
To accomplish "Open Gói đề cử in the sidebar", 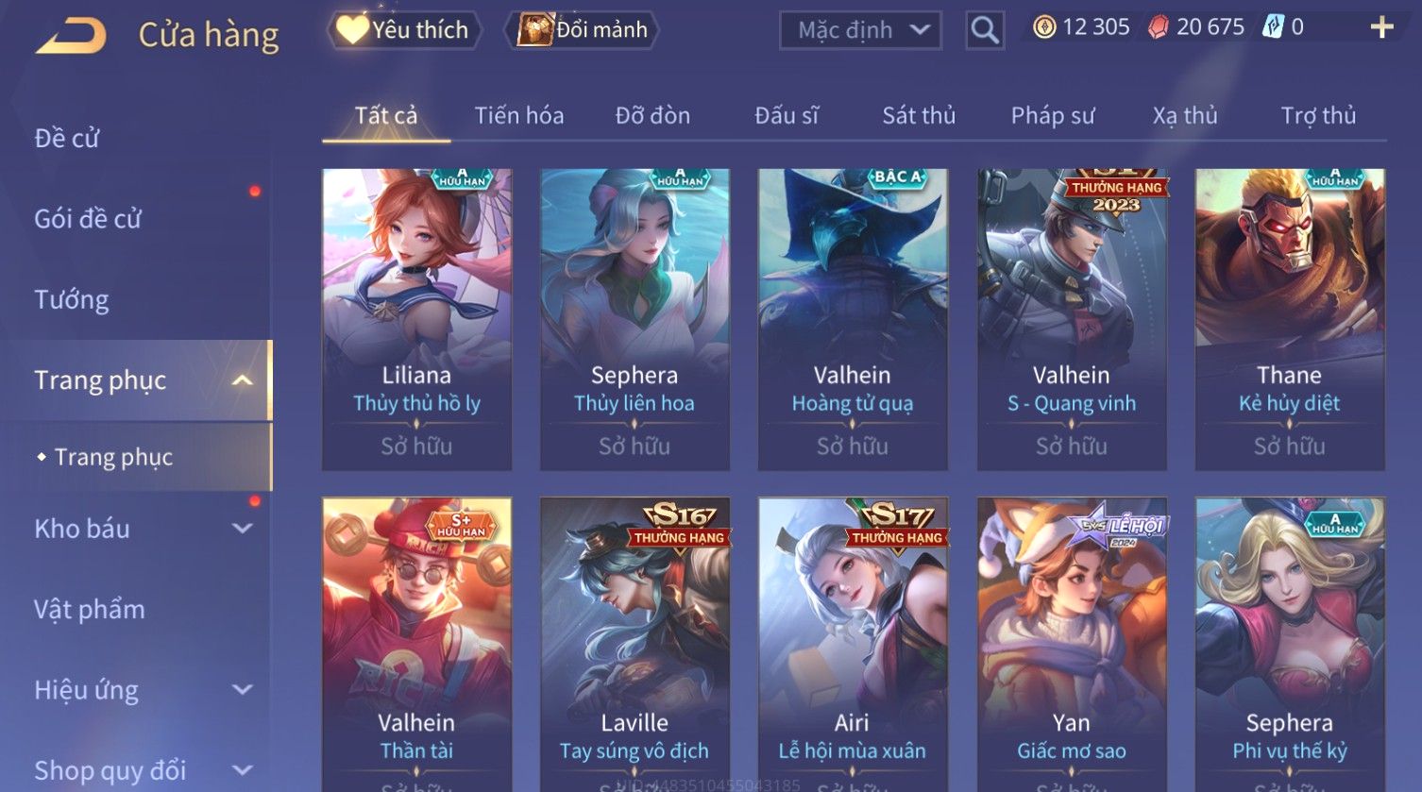I will [88, 219].
